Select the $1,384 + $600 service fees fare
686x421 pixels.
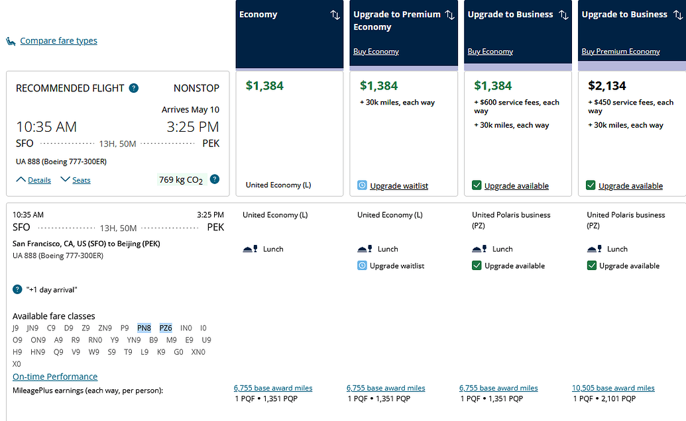click(x=518, y=134)
